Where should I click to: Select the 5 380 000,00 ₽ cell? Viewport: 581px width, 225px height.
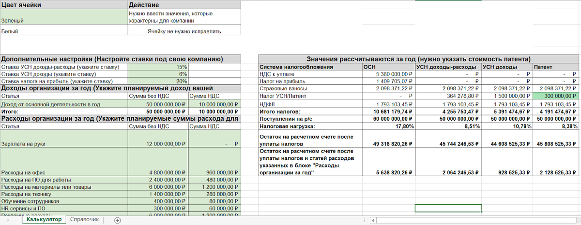point(388,74)
